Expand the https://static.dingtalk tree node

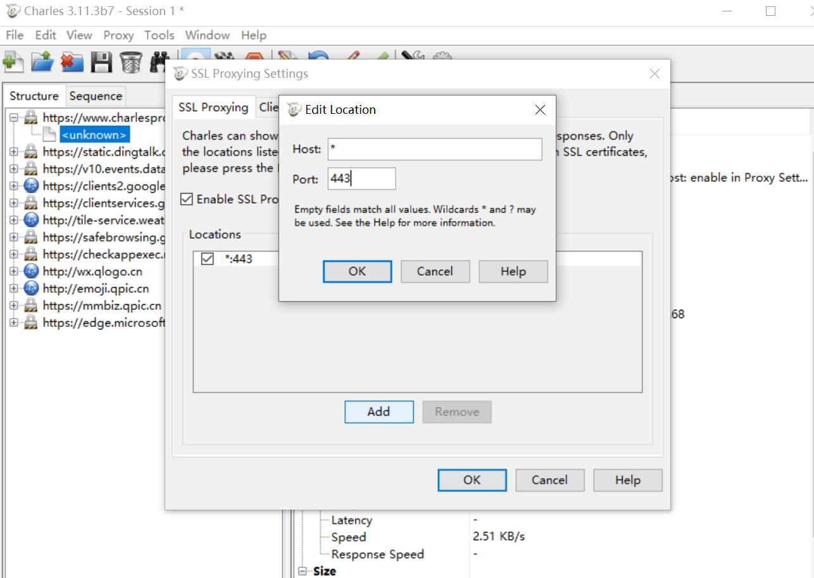14,152
